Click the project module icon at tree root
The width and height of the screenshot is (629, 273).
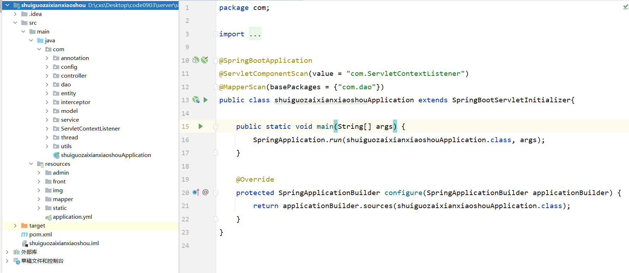pos(17,5)
